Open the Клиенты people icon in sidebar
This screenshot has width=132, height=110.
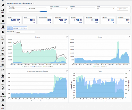pos(3,10)
